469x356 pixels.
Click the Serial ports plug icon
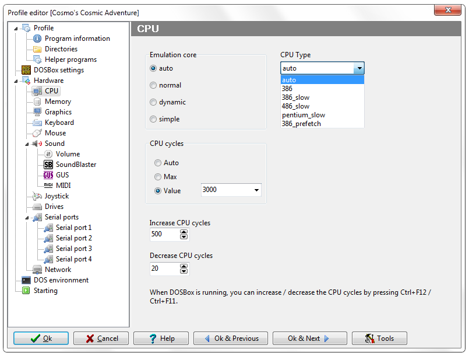point(37,217)
